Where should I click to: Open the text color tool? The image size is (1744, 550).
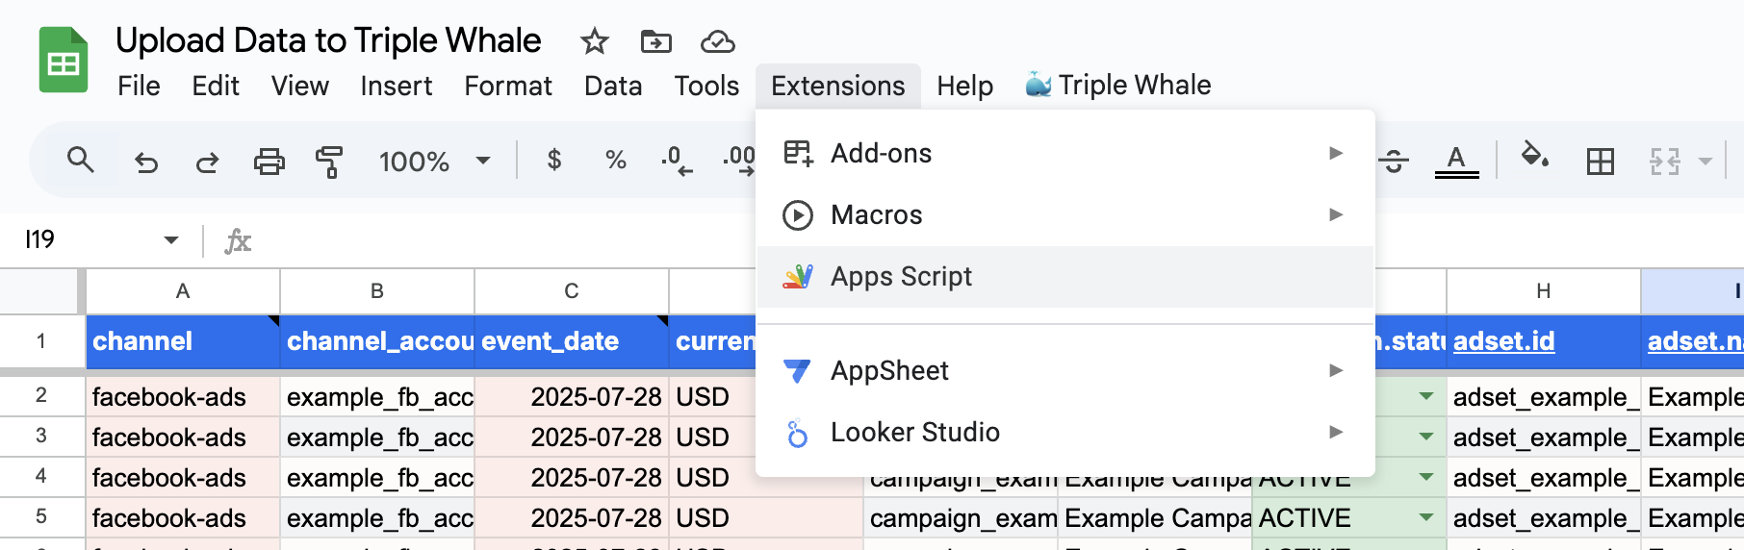(x=1456, y=162)
